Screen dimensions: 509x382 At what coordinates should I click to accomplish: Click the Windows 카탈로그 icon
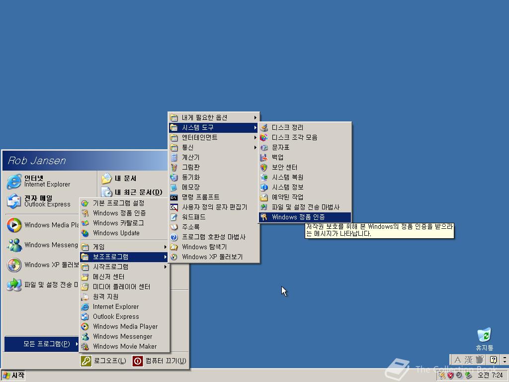tap(85, 223)
